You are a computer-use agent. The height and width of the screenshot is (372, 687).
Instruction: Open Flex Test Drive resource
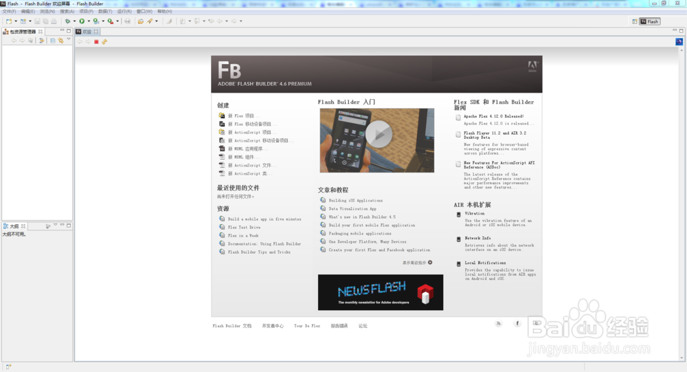(244, 227)
